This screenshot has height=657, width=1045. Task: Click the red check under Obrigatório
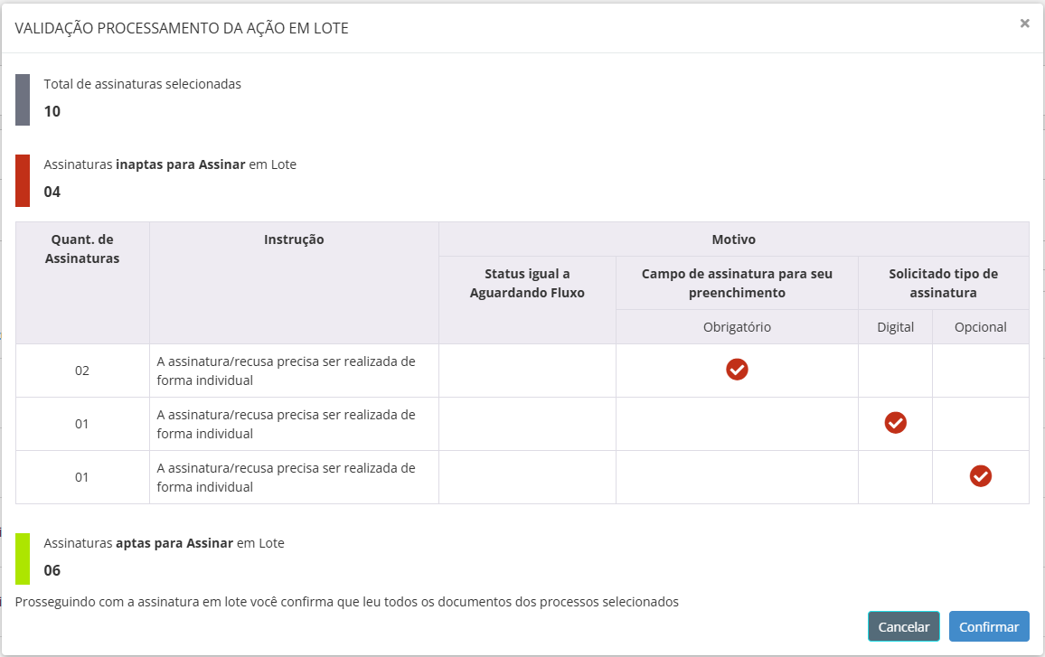pyautogui.click(x=737, y=369)
